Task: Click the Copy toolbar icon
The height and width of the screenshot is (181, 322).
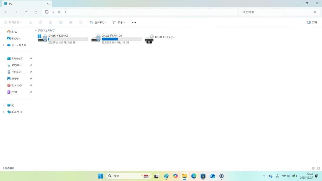Action: click(x=41, y=22)
